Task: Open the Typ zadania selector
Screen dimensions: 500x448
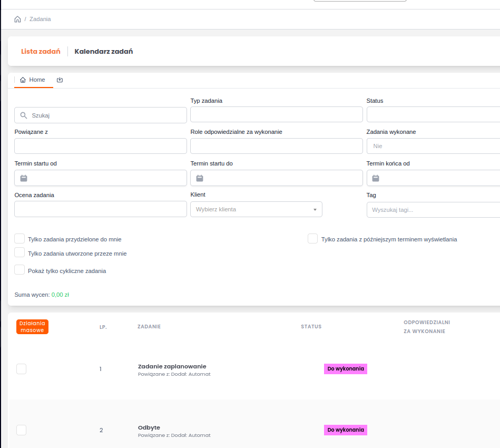Action: pos(276,114)
